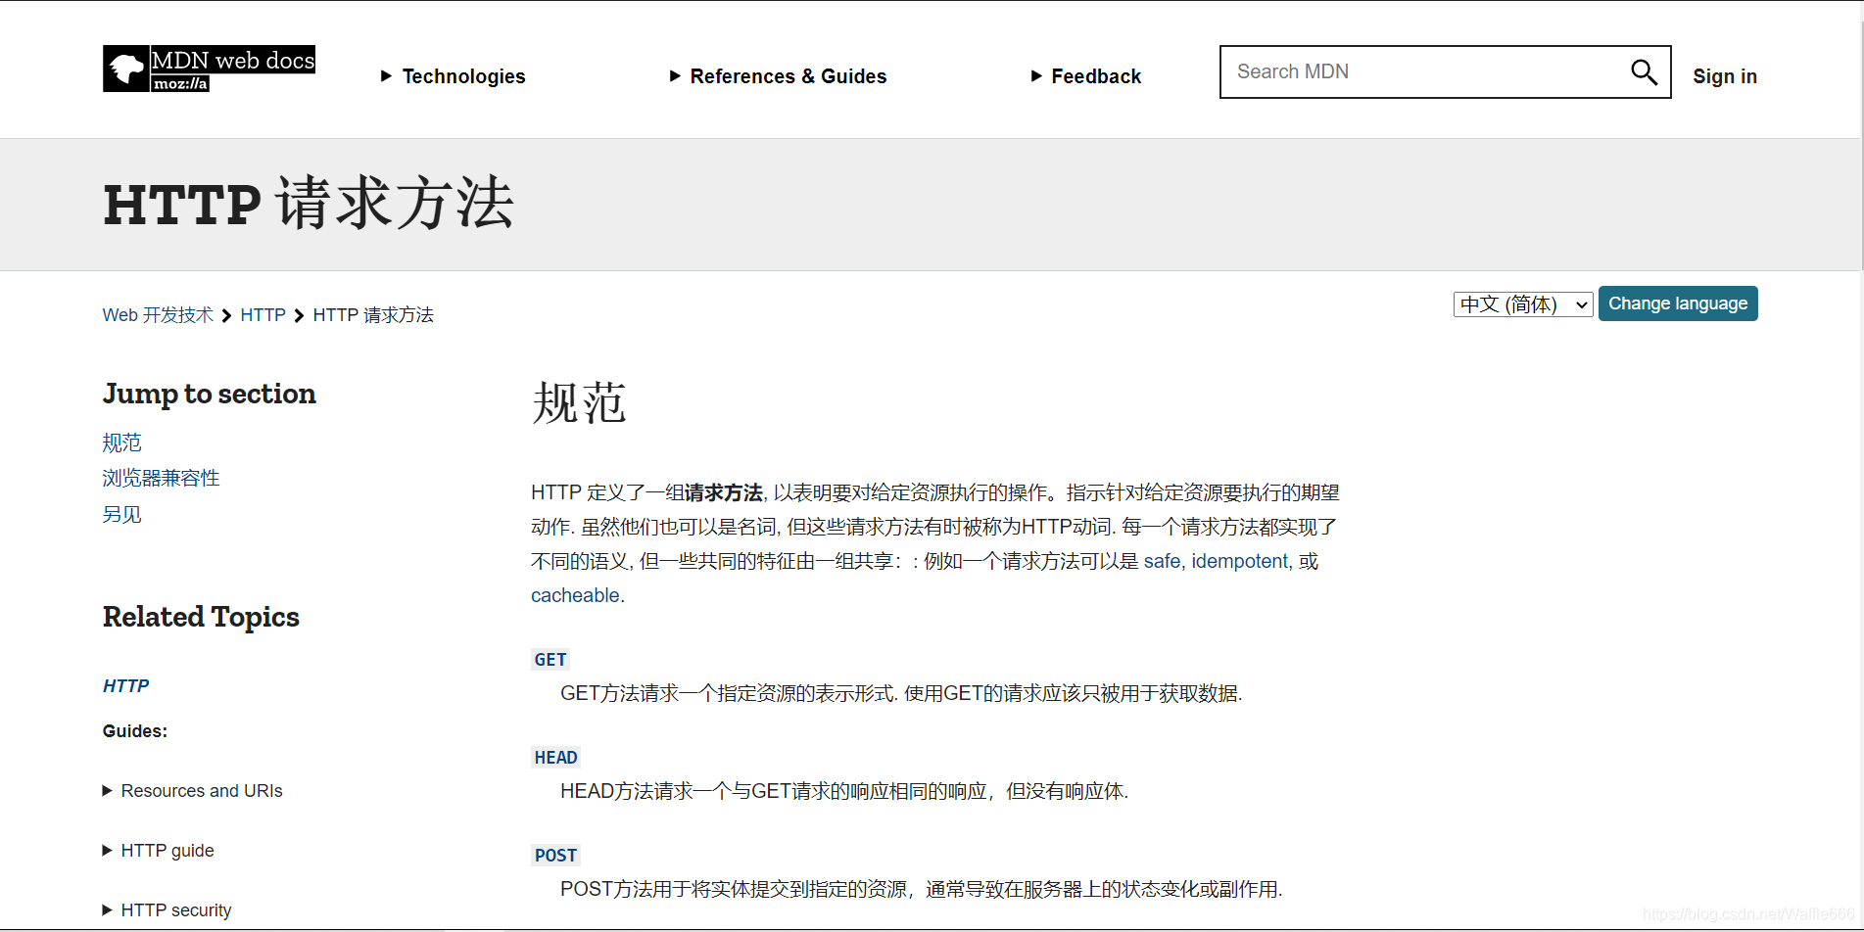Open the italic HTTP related topic link

pyautogui.click(x=126, y=686)
